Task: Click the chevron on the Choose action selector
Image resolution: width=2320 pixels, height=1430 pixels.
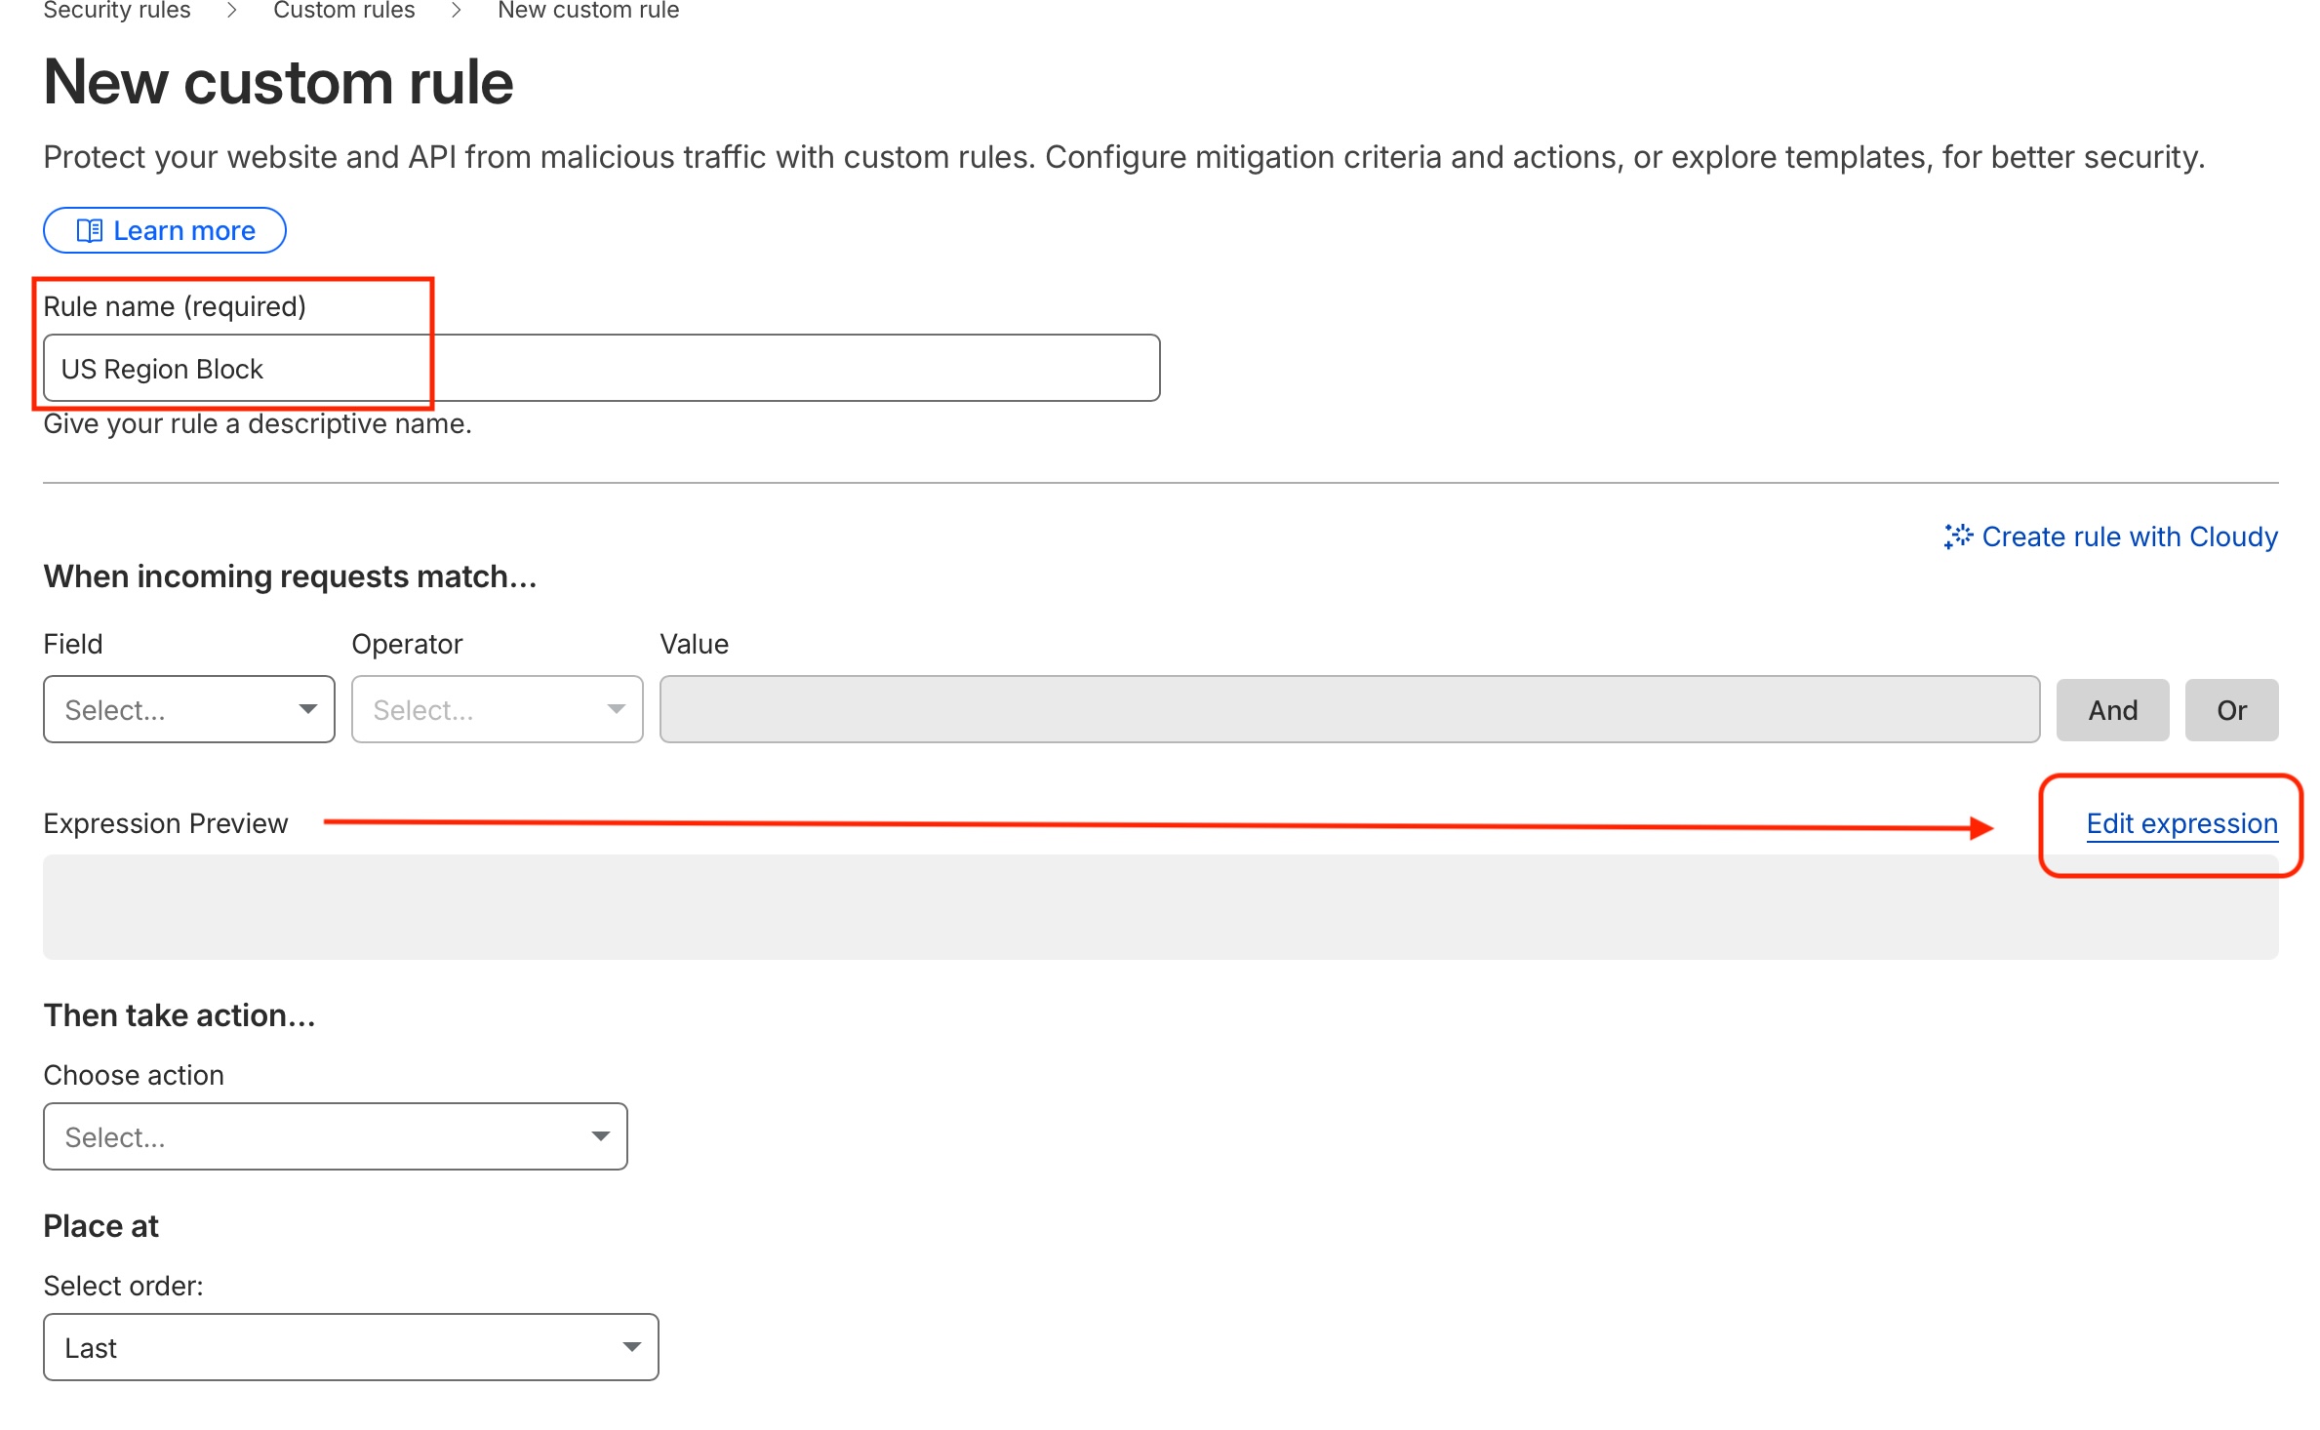Action: point(601,1135)
